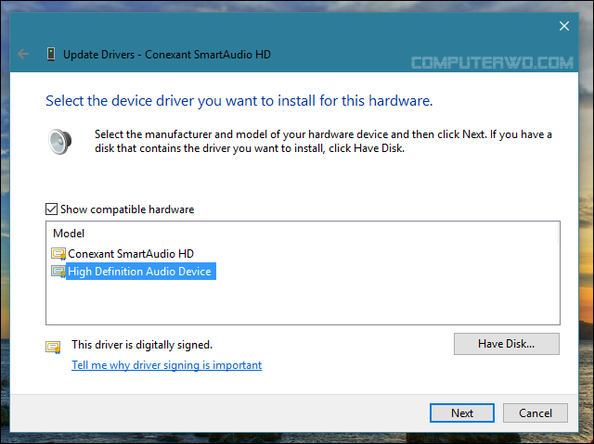The height and width of the screenshot is (444, 594).
Task: Open Tell me why driver signing is important
Action: point(167,365)
